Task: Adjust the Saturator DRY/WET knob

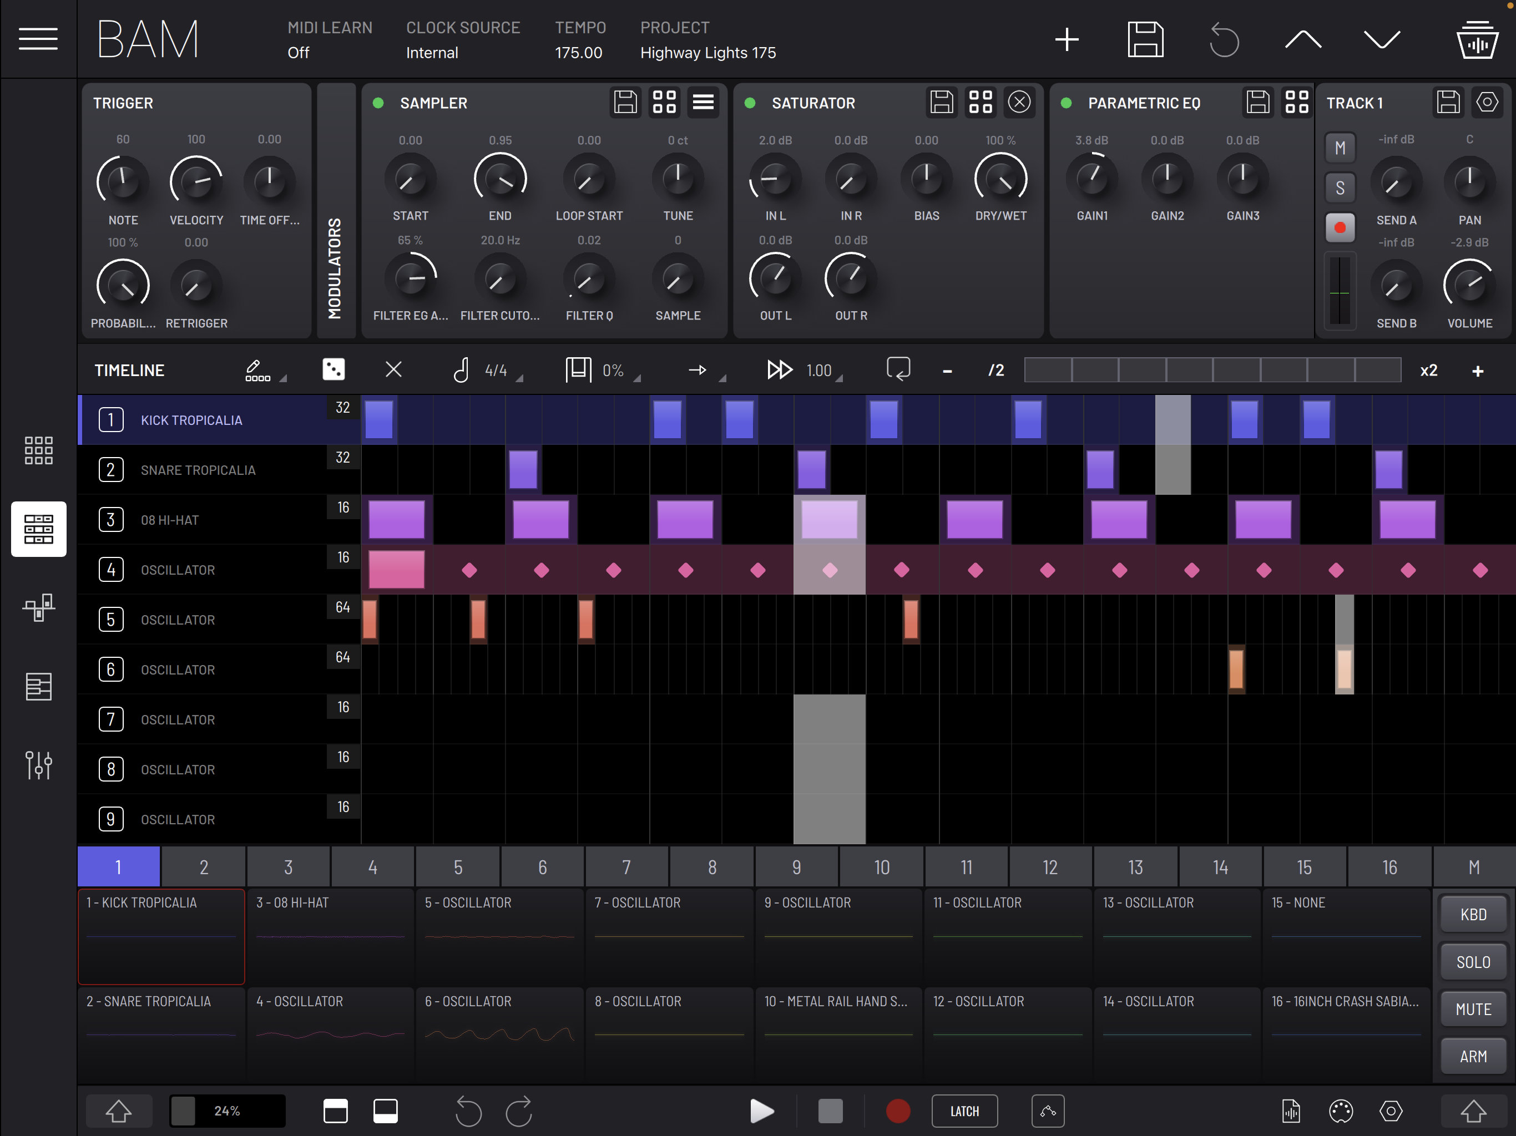Action: point(1000,179)
